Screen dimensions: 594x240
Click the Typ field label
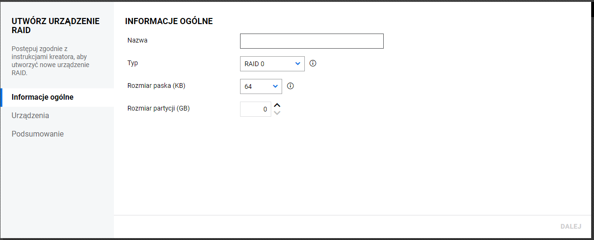pos(133,63)
